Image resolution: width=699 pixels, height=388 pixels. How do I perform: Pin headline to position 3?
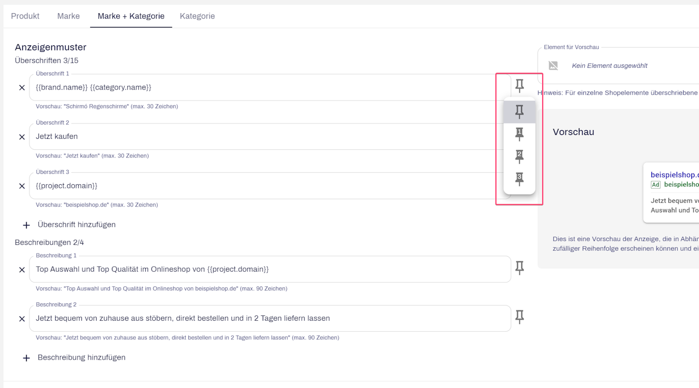coord(519,179)
